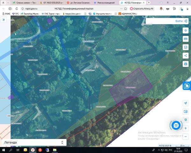Expand left sidebar with double-chevron icon
Viewport: 191px width, 153px height.
(4, 20)
